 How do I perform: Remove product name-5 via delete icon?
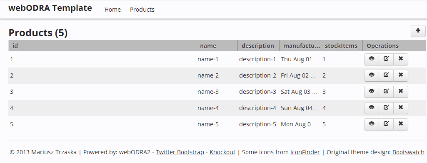point(401,124)
